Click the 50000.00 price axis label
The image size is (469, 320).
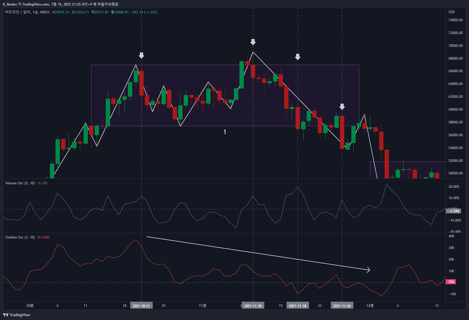pos(456,173)
